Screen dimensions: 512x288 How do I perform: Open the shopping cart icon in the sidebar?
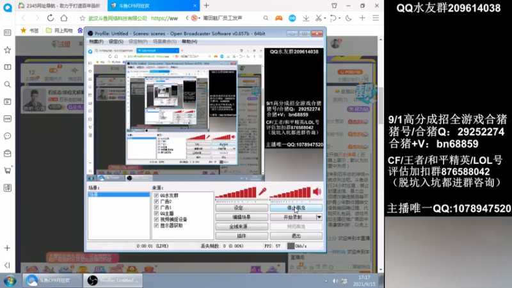[7, 170]
